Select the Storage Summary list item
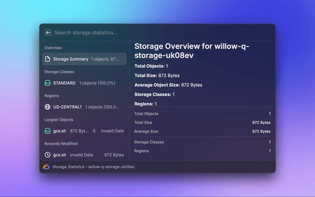Image resolution: width=315 pixels, height=197 pixels. (84, 59)
